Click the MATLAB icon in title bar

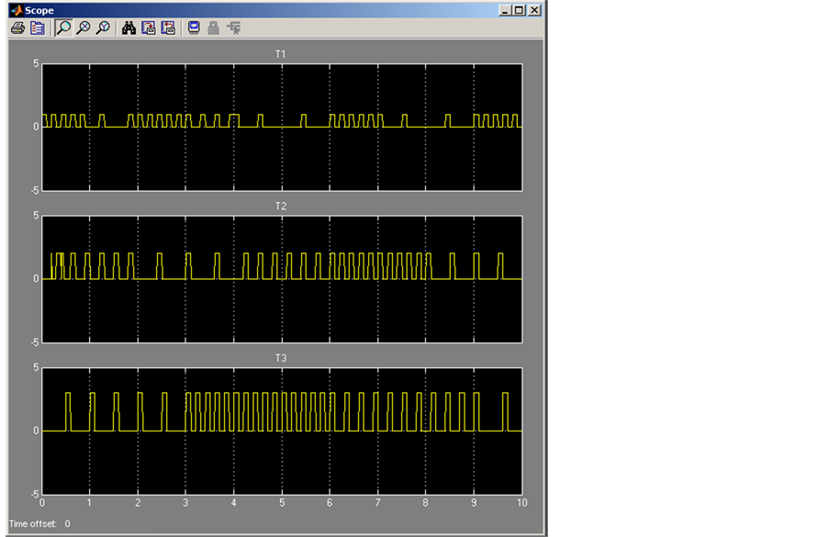pos(15,10)
